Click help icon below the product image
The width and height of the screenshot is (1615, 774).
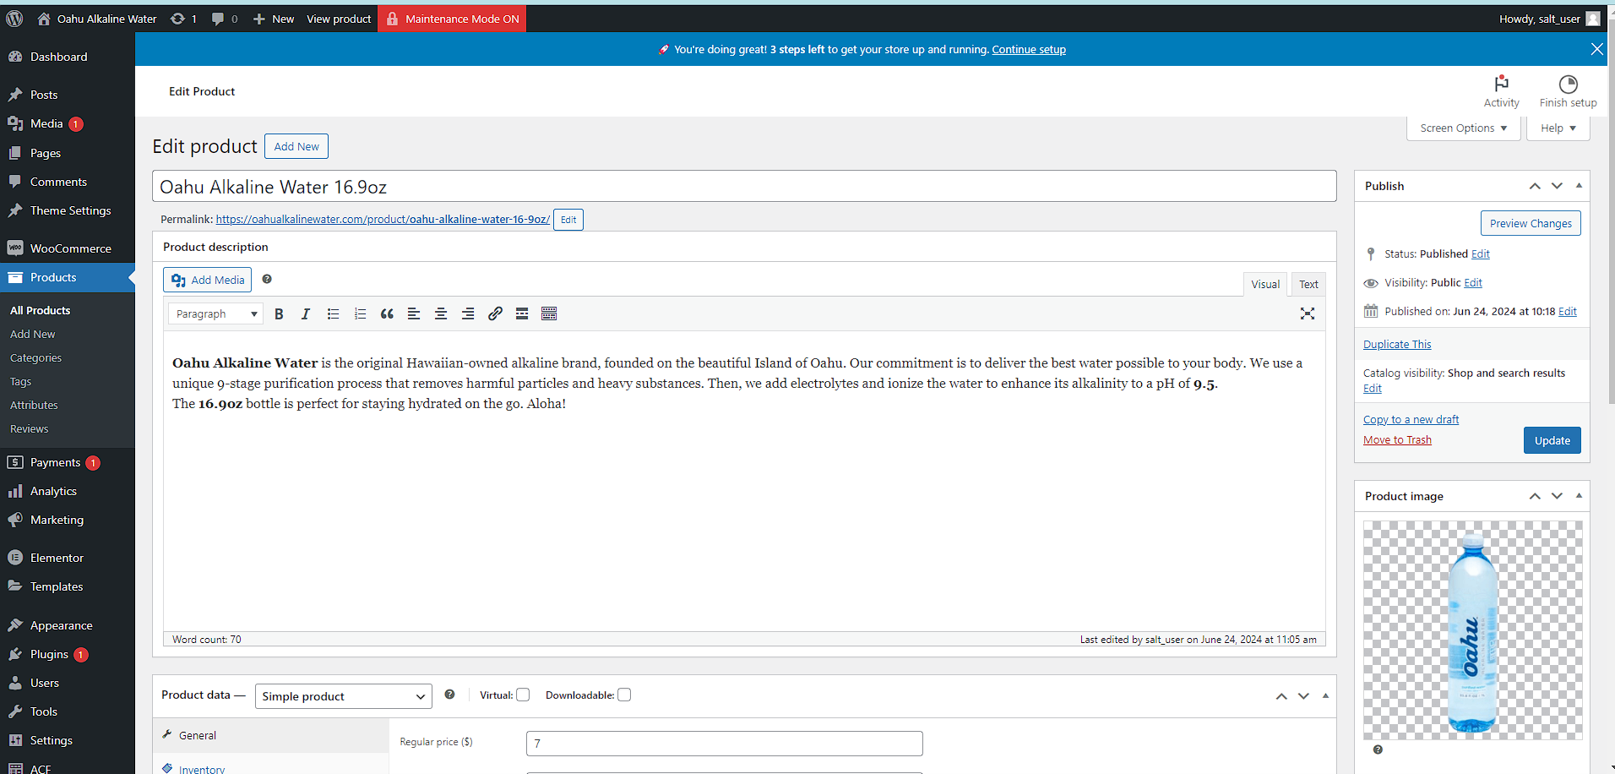pyautogui.click(x=1378, y=749)
